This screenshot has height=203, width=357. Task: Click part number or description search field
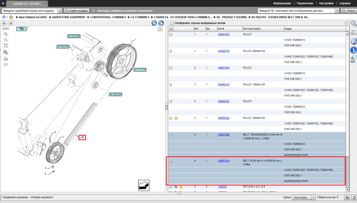pyautogui.click(x=296, y=11)
